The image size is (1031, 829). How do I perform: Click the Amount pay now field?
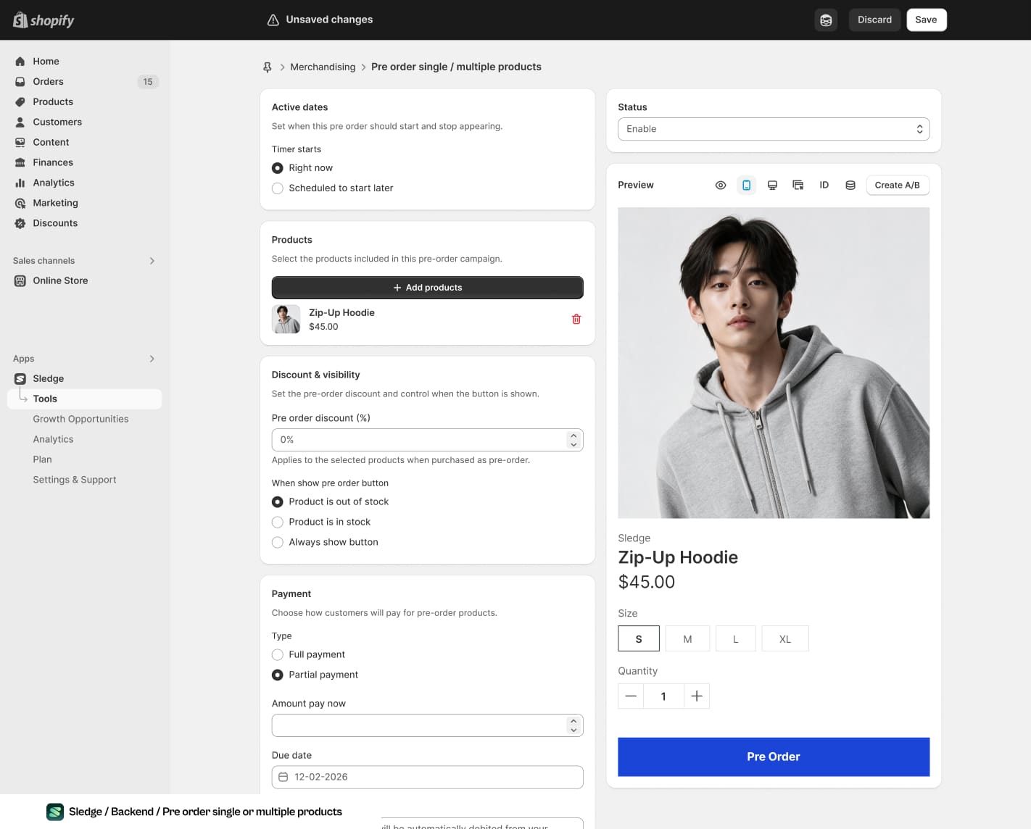coord(428,725)
